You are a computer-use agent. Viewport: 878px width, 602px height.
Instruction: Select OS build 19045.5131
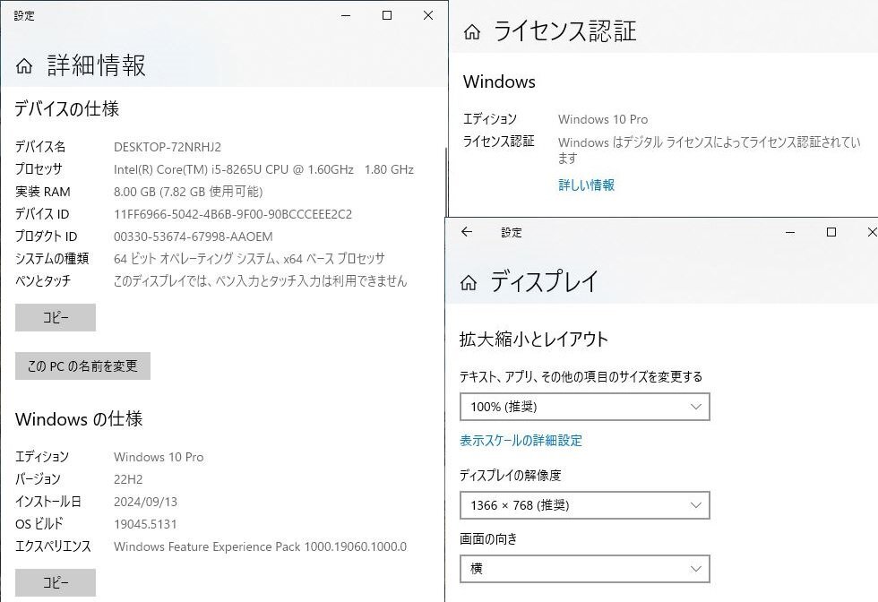point(145,524)
